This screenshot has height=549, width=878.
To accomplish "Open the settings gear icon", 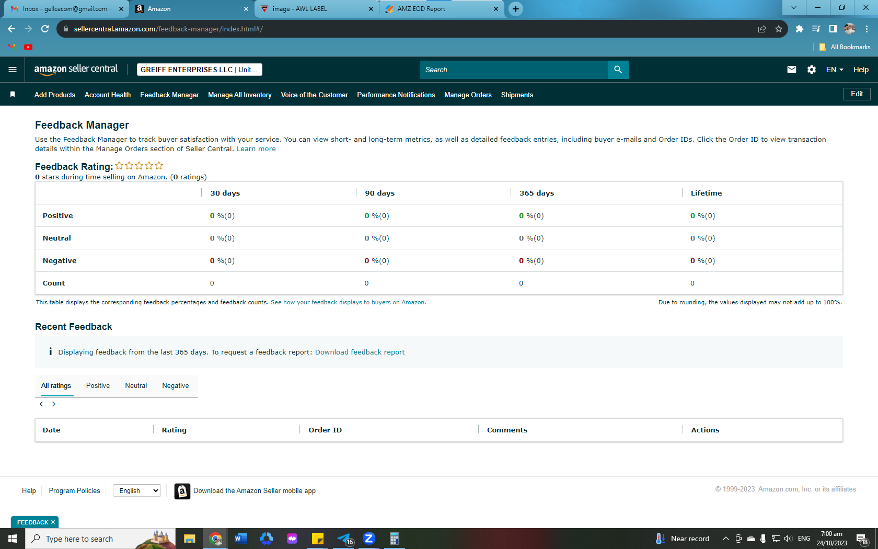I will (812, 70).
